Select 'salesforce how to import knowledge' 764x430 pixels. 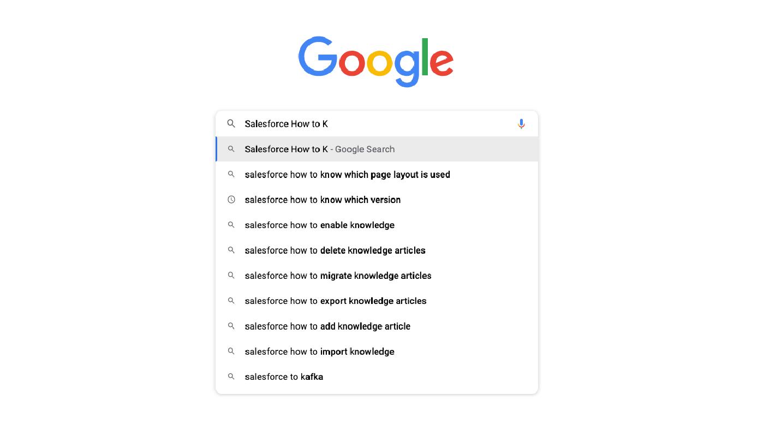pos(319,351)
